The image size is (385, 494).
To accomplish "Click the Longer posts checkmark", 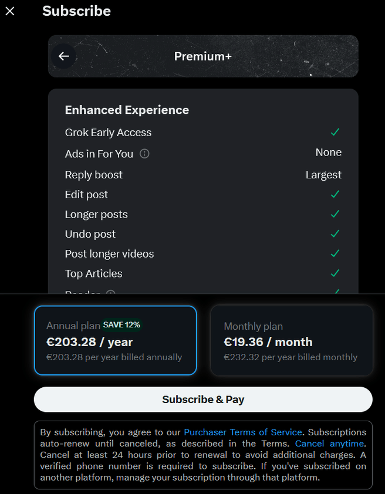I will [335, 214].
